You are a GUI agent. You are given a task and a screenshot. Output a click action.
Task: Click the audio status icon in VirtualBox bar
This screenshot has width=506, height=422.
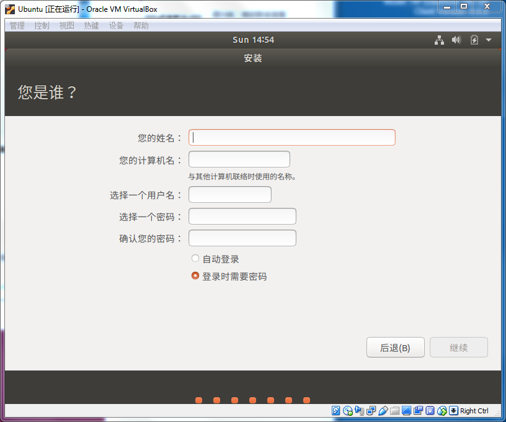359,410
